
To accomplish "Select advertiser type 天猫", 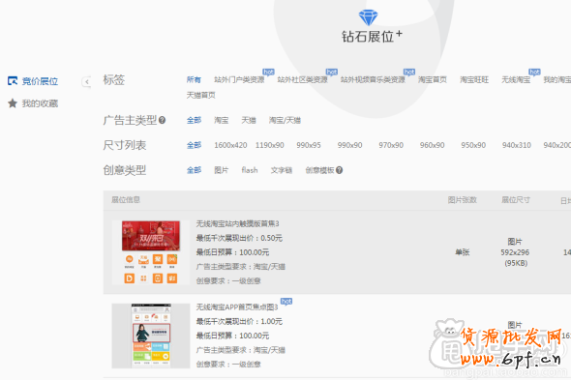I will (249, 120).
